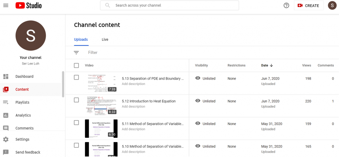Tick the select-all videos checkbox
Screen dimensions: 339x157
(76, 65)
